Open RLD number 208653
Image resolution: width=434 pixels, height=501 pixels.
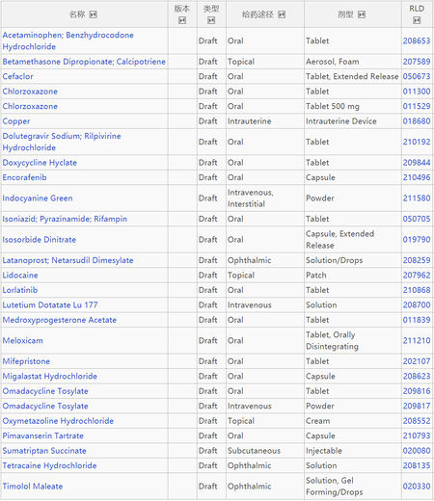[417, 40]
